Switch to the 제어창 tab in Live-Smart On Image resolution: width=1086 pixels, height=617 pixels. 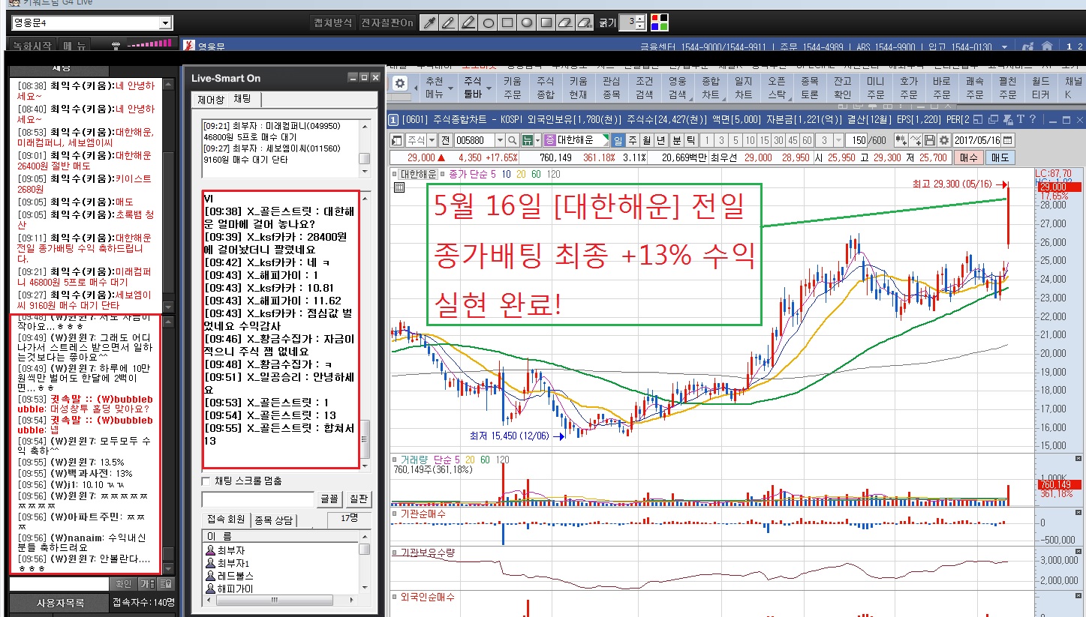(210, 99)
